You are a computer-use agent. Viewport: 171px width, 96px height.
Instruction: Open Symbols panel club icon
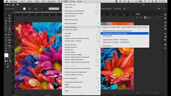(x=165, y=29)
